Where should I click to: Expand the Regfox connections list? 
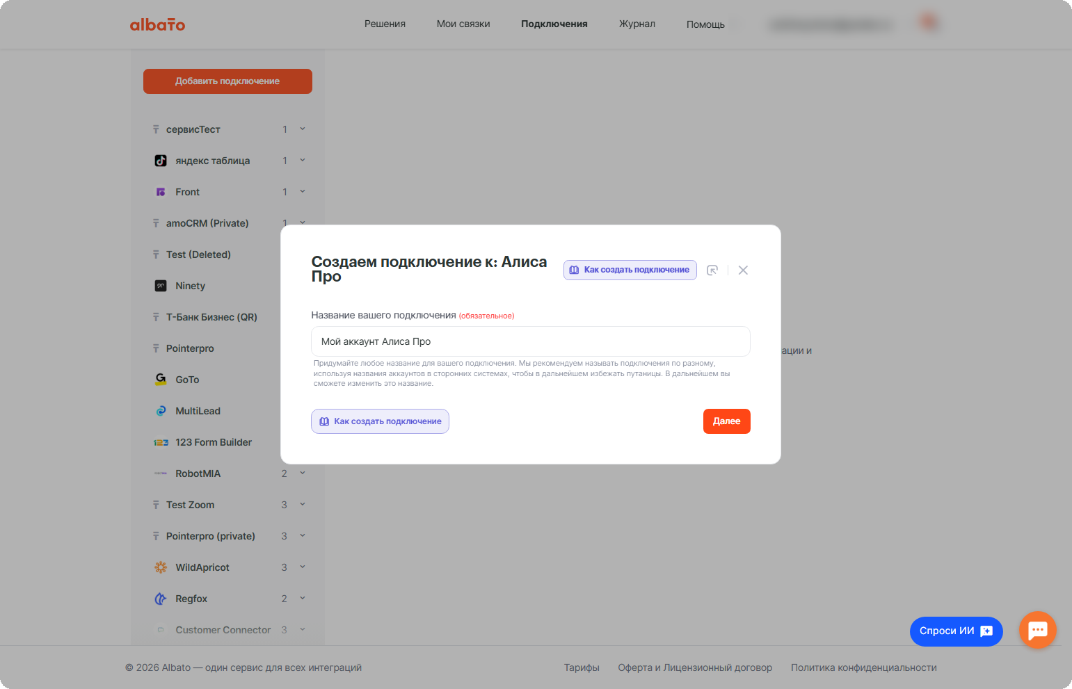click(303, 598)
